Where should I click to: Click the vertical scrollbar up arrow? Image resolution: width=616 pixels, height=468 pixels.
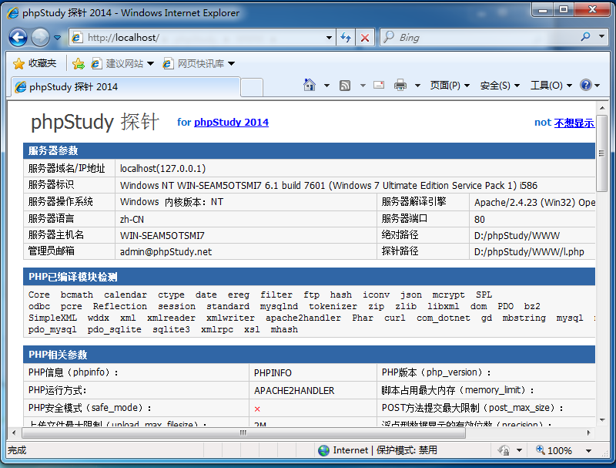[x=601, y=107]
